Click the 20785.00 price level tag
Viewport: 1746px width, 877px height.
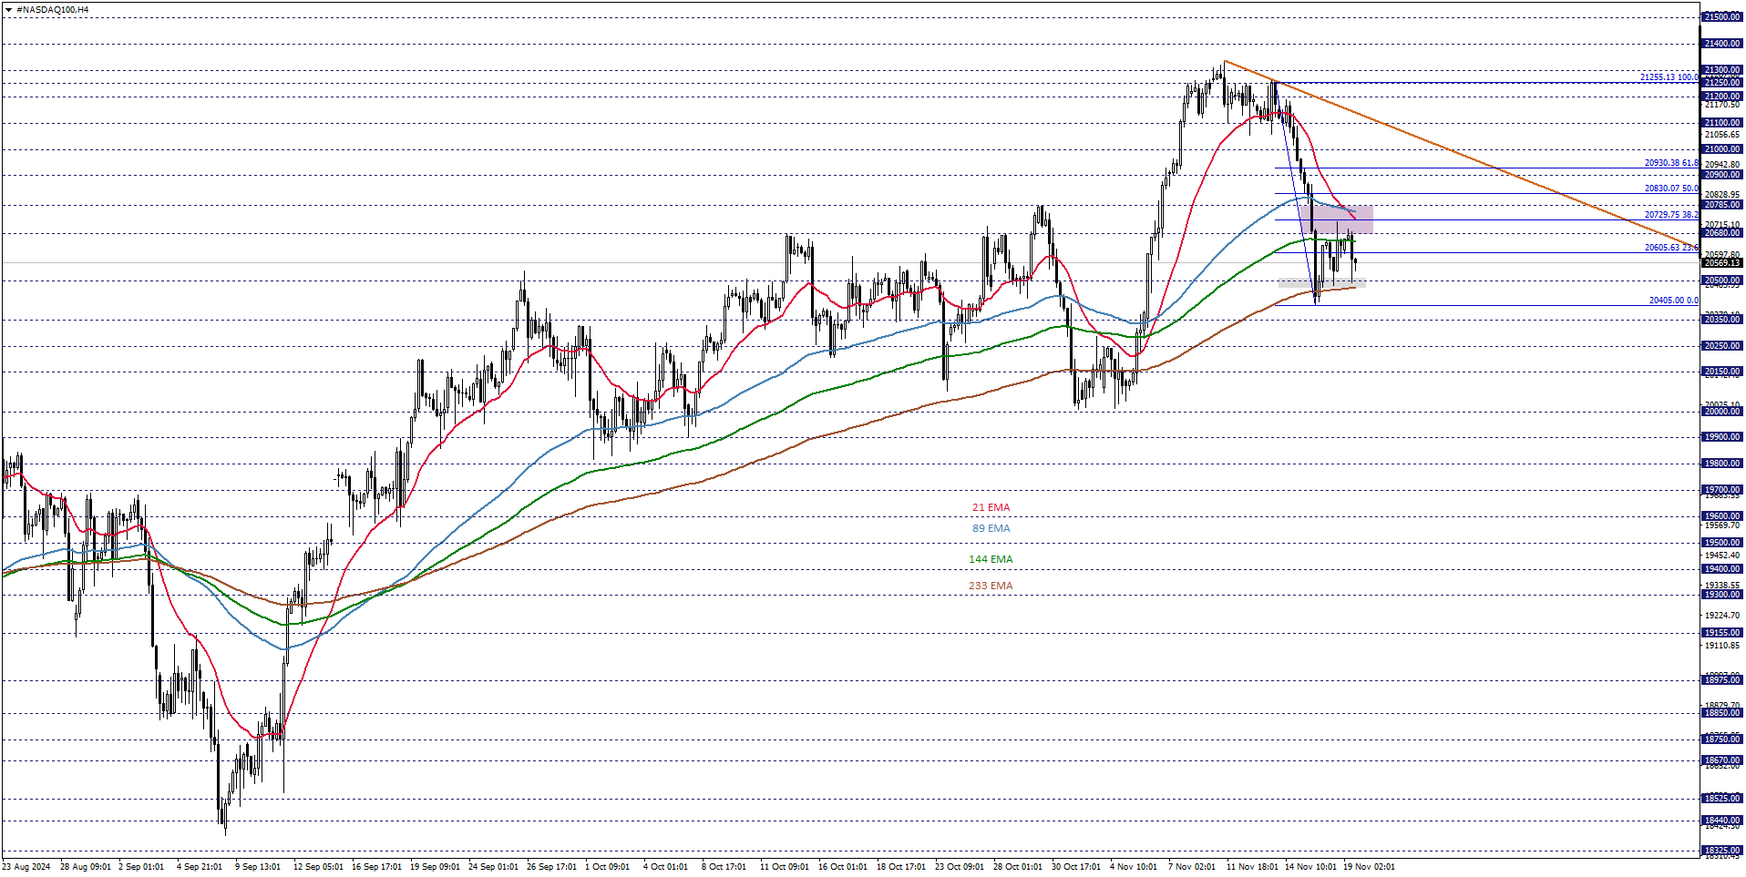tap(1722, 205)
